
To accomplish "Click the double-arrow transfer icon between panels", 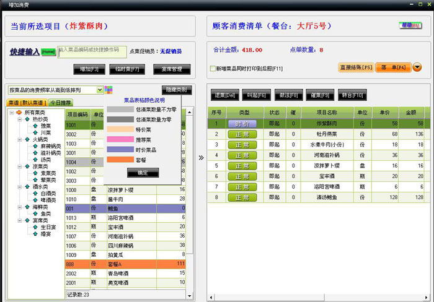I will [x=200, y=157].
